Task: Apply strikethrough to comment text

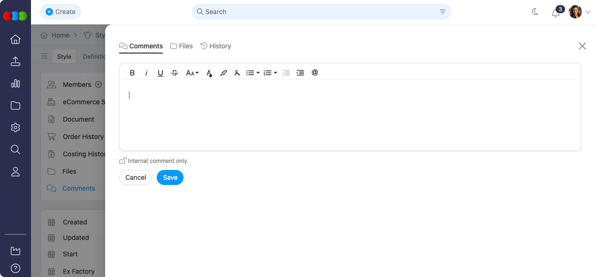Action: tap(174, 73)
